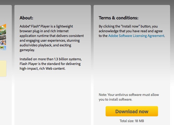Select the panda face icon thumbnail
The height and width of the screenshot is (125, 174).
[3, 48]
